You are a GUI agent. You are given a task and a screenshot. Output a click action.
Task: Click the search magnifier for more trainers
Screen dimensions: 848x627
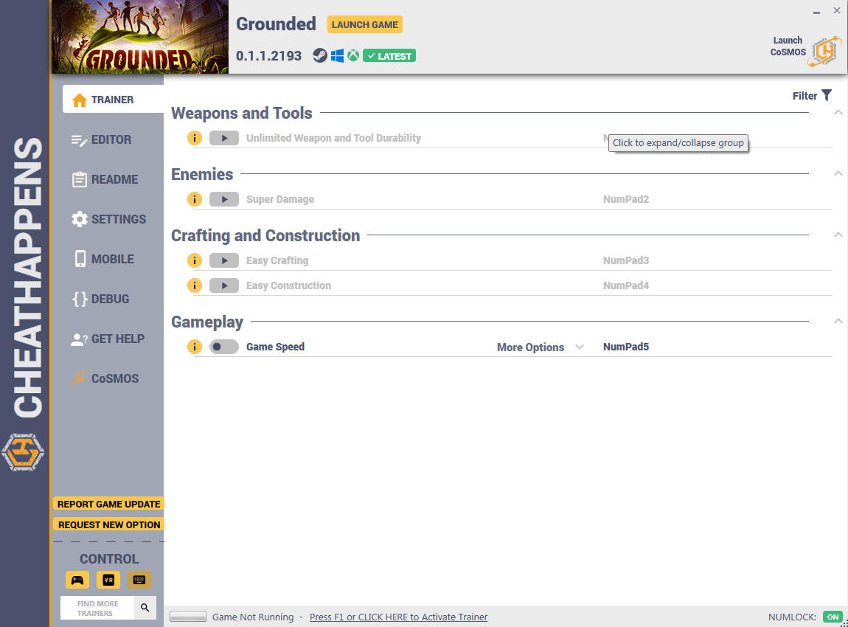click(145, 608)
